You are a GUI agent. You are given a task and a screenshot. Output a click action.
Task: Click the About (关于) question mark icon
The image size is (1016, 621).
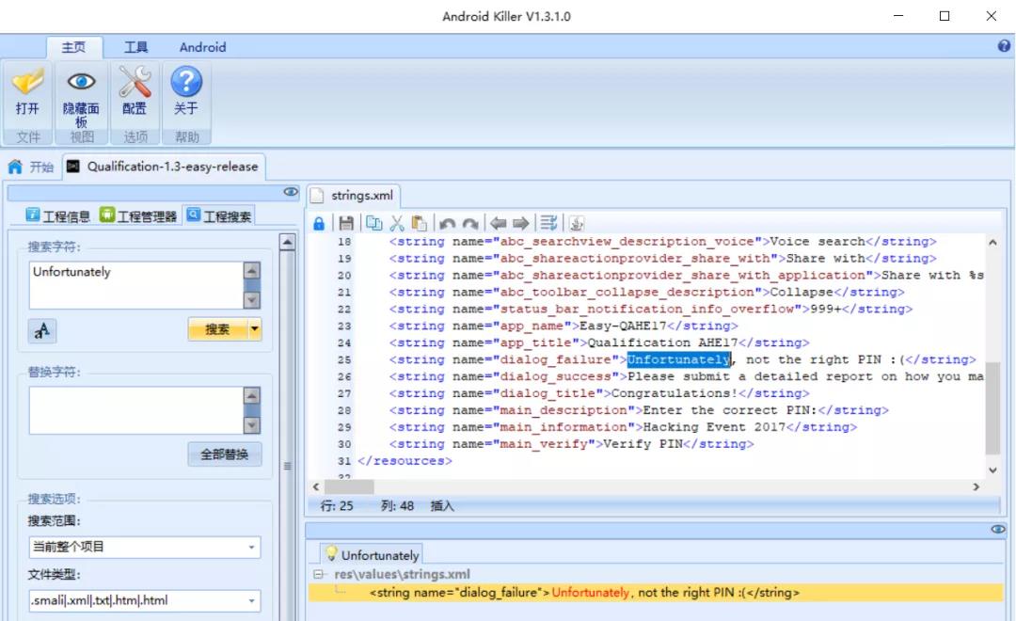tap(186, 82)
